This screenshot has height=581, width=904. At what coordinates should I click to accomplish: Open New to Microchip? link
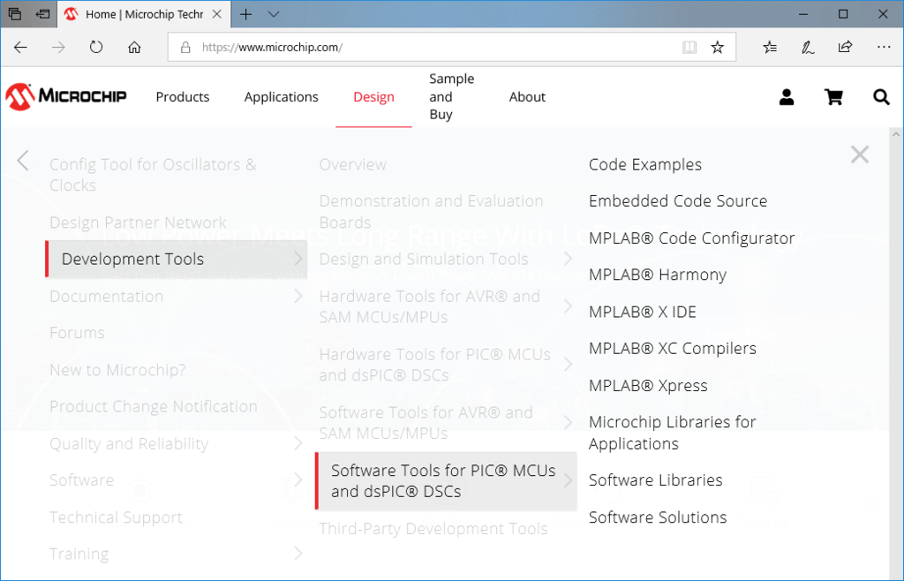coord(117,369)
